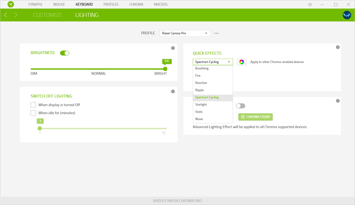Choose Reactive from the effects list

pos(213,83)
